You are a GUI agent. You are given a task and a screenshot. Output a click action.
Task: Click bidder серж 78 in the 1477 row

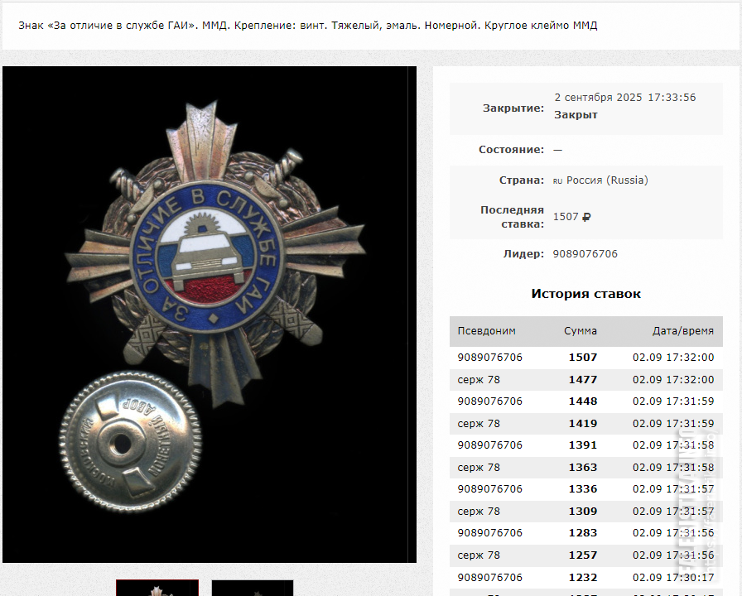479,380
